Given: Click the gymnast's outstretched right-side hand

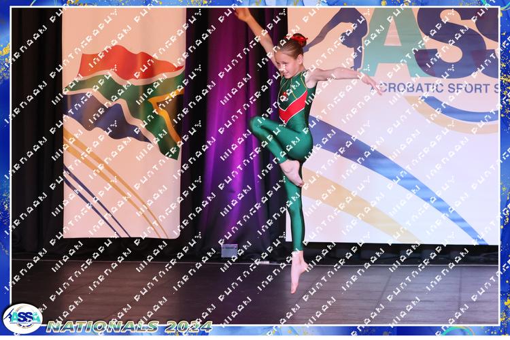Looking at the screenshot, I should 371,84.
